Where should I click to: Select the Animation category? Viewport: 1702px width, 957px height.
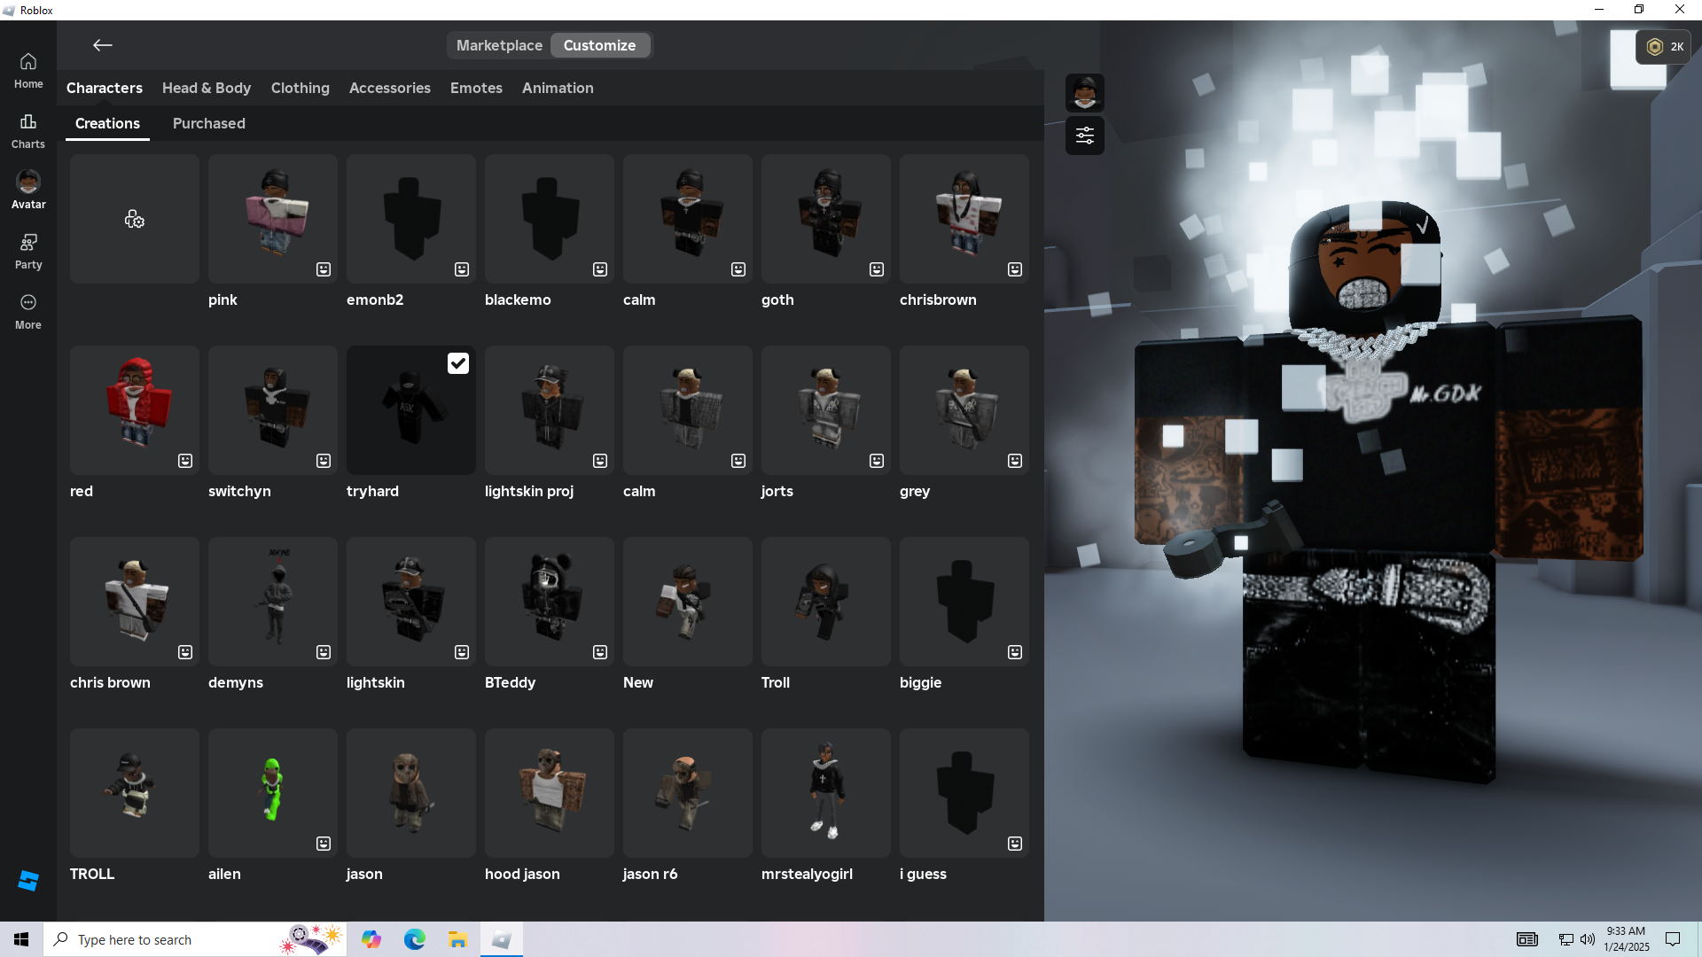[558, 88]
